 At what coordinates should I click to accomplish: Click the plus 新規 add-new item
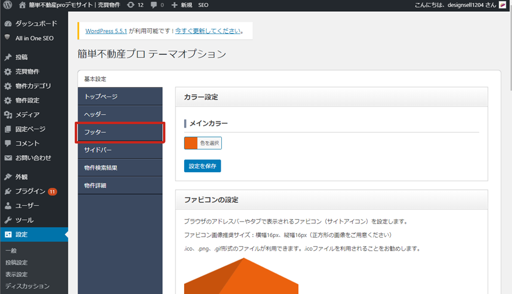[x=181, y=5]
